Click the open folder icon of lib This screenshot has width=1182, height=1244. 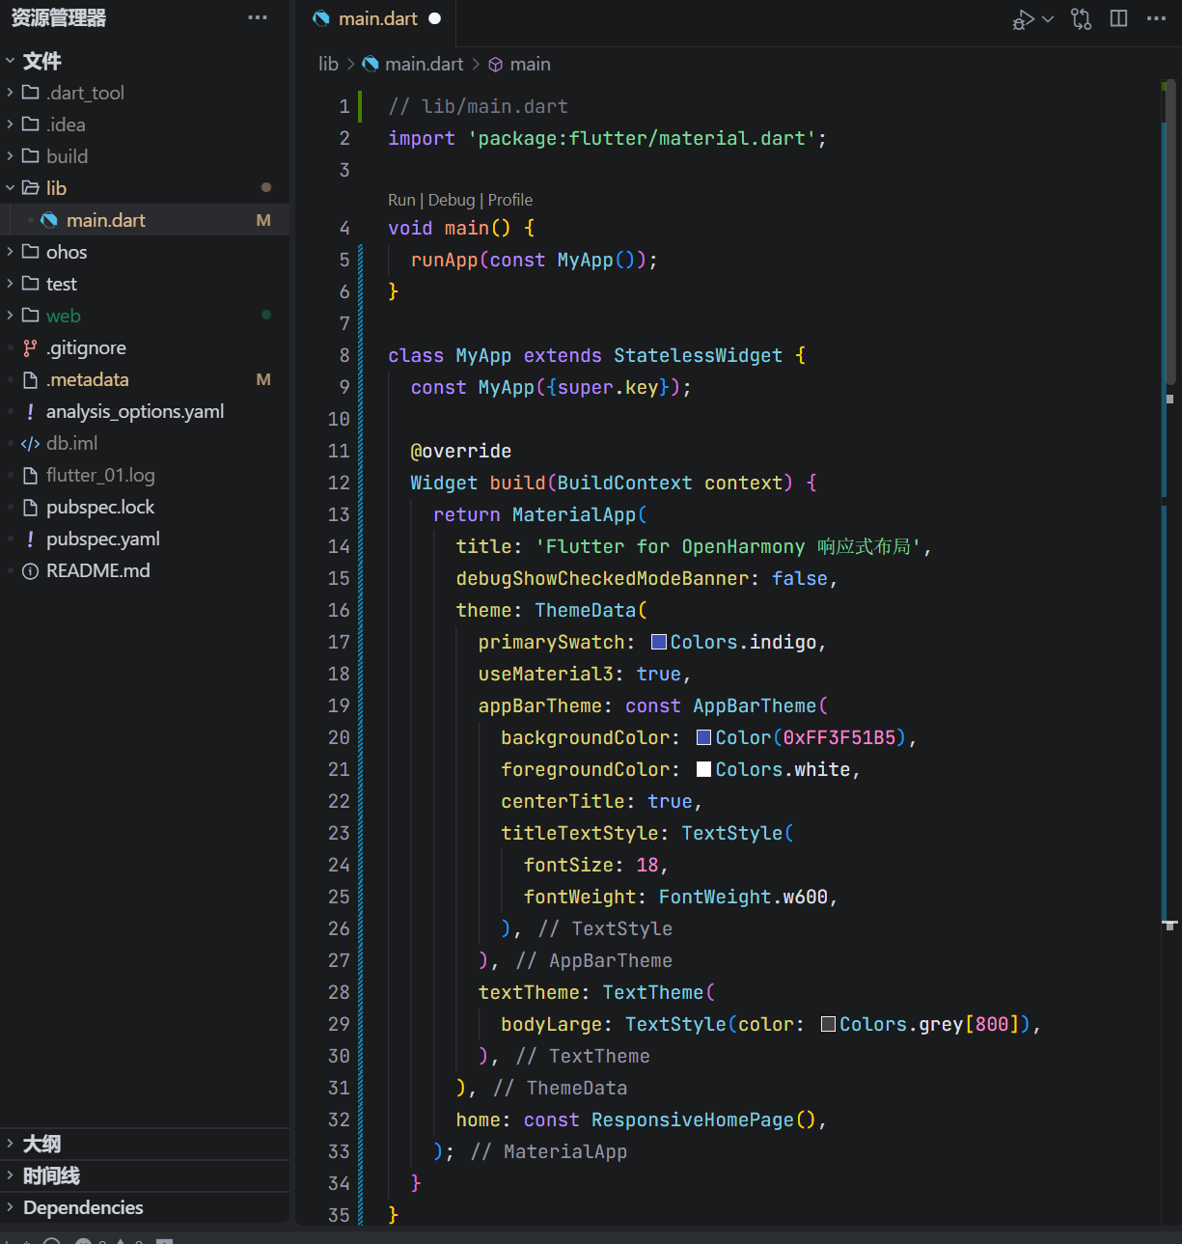[30, 187]
